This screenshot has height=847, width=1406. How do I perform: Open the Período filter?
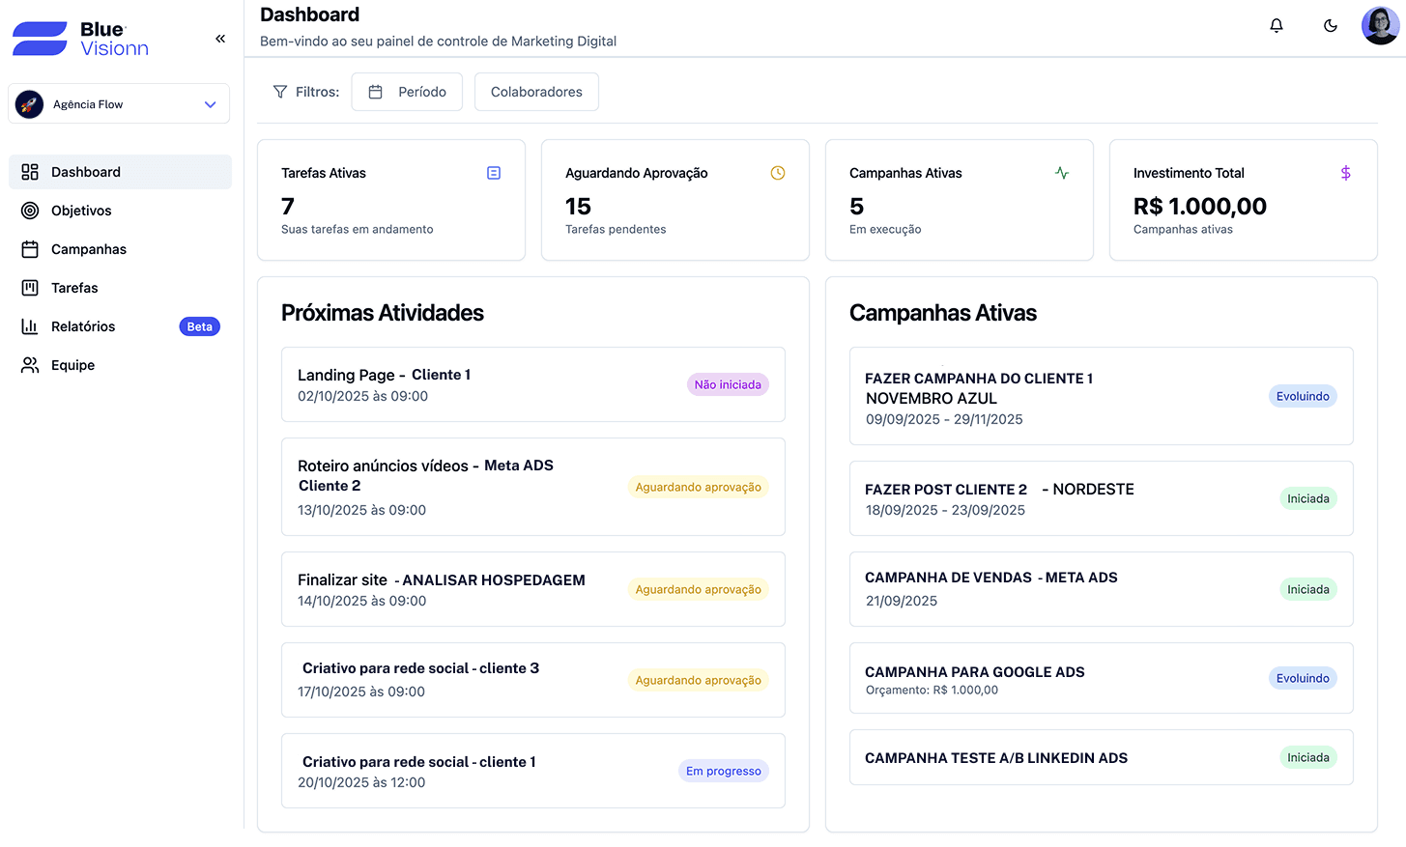tap(407, 92)
